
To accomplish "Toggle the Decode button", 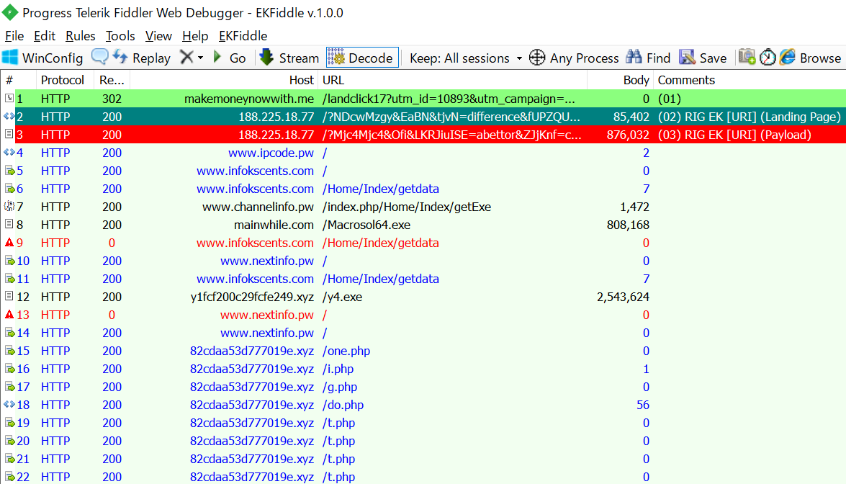I will coord(362,58).
